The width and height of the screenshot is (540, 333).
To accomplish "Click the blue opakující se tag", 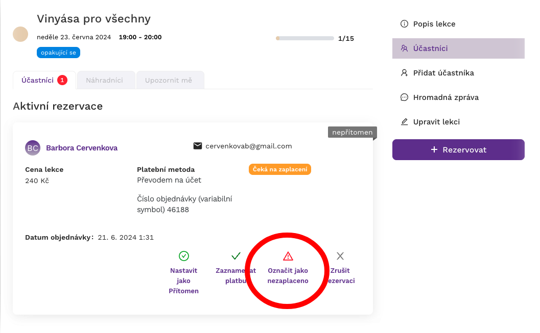I will [59, 53].
